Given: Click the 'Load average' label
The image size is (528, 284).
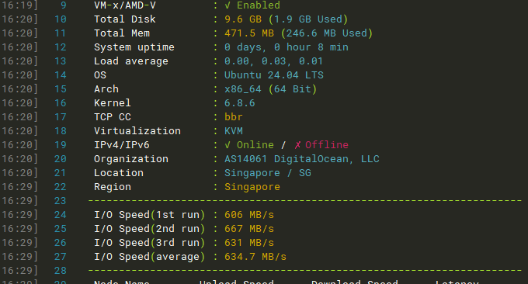Looking at the screenshot, I should [x=131, y=61].
